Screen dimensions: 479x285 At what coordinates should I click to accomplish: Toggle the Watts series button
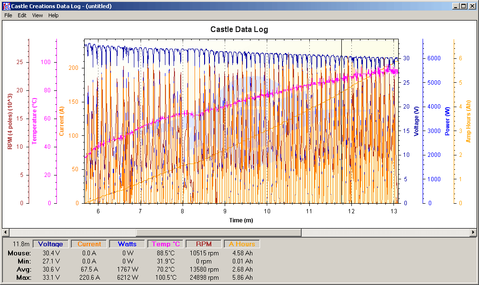(127, 244)
